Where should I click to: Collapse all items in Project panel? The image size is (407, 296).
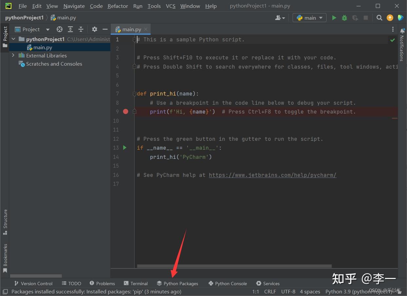[81, 29]
